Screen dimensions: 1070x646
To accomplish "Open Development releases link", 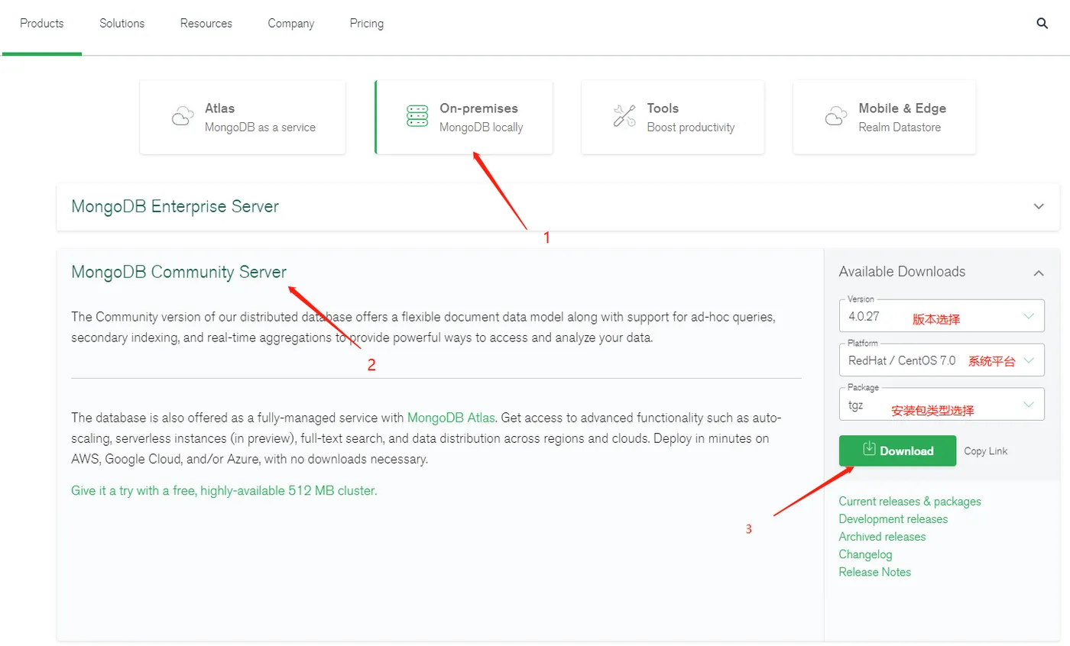I will 893,519.
